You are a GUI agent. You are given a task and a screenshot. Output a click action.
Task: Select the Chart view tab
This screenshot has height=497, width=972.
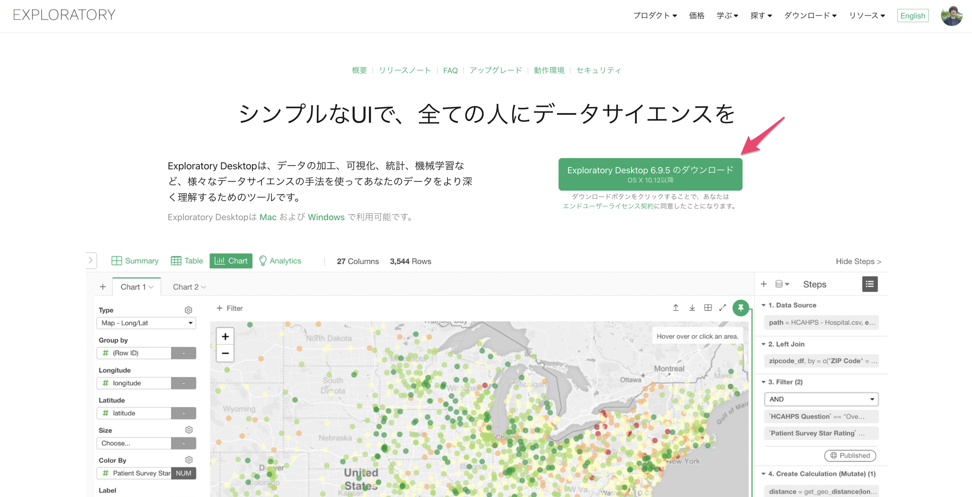231,261
